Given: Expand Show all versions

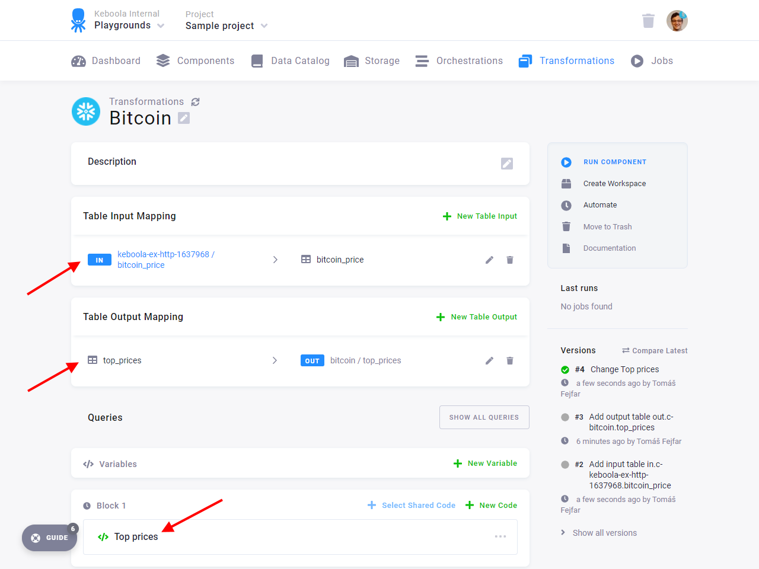Looking at the screenshot, I should (x=599, y=533).
